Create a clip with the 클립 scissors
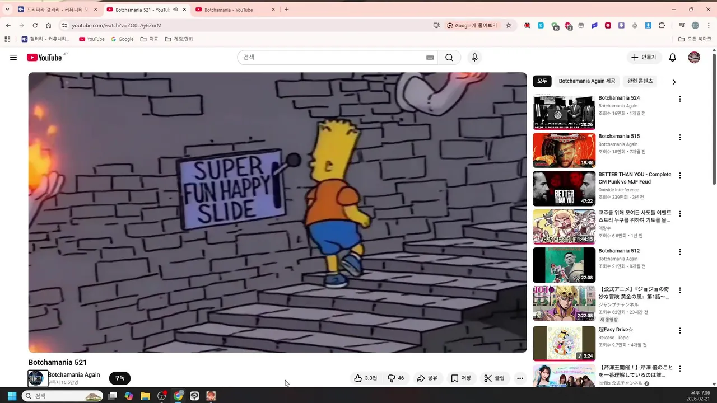Image resolution: width=717 pixels, height=403 pixels. (x=495, y=378)
